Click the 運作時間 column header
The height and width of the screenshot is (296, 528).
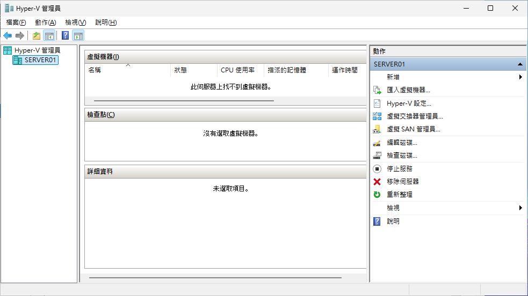[347, 70]
